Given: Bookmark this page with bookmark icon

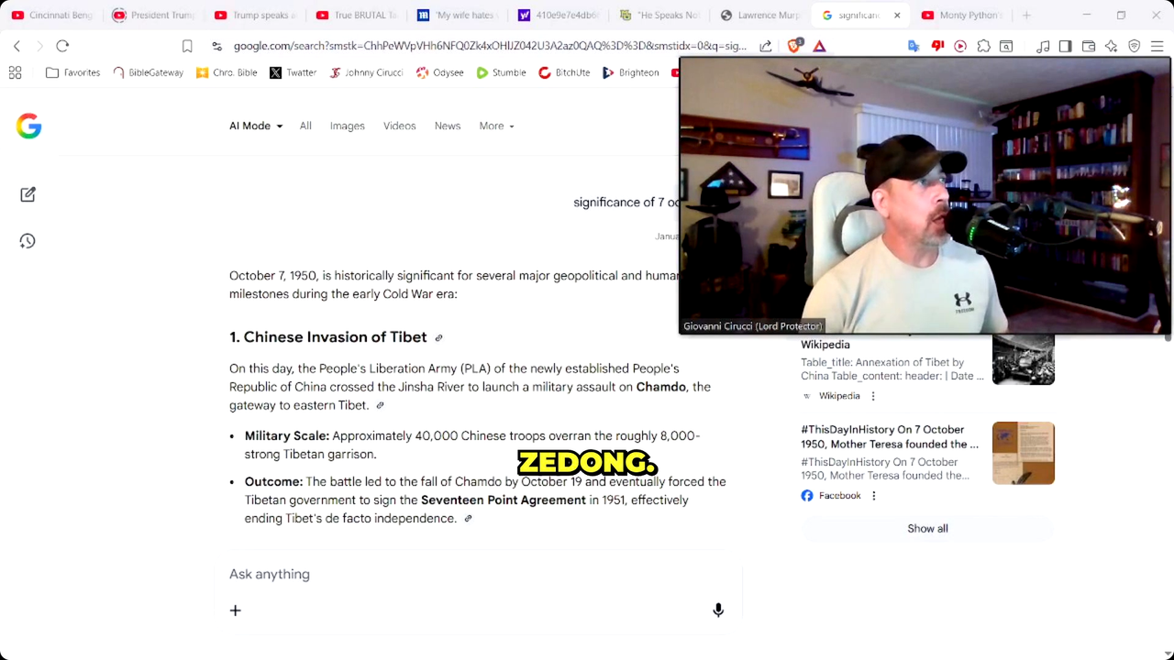Looking at the screenshot, I should 187,46.
